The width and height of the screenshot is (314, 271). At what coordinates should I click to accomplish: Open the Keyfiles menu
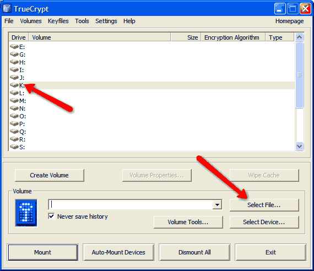point(58,21)
